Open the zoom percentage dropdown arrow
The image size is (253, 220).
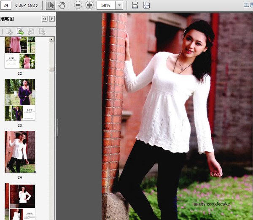[x=119, y=5]
